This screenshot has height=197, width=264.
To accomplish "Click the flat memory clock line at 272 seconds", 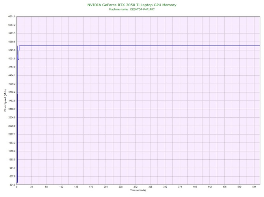I will (x=136, y=46).
